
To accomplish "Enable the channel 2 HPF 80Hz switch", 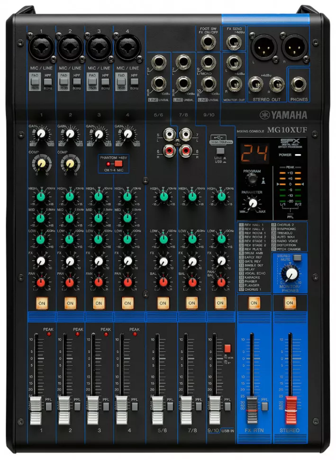I will point(76,78).
